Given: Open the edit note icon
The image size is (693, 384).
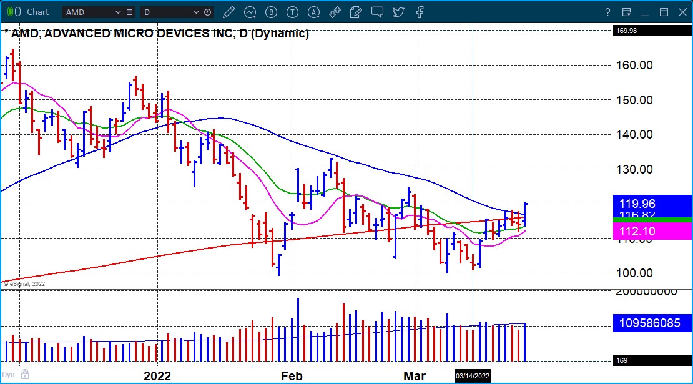Looking at the screenshot, I should [x=356, y=12].
